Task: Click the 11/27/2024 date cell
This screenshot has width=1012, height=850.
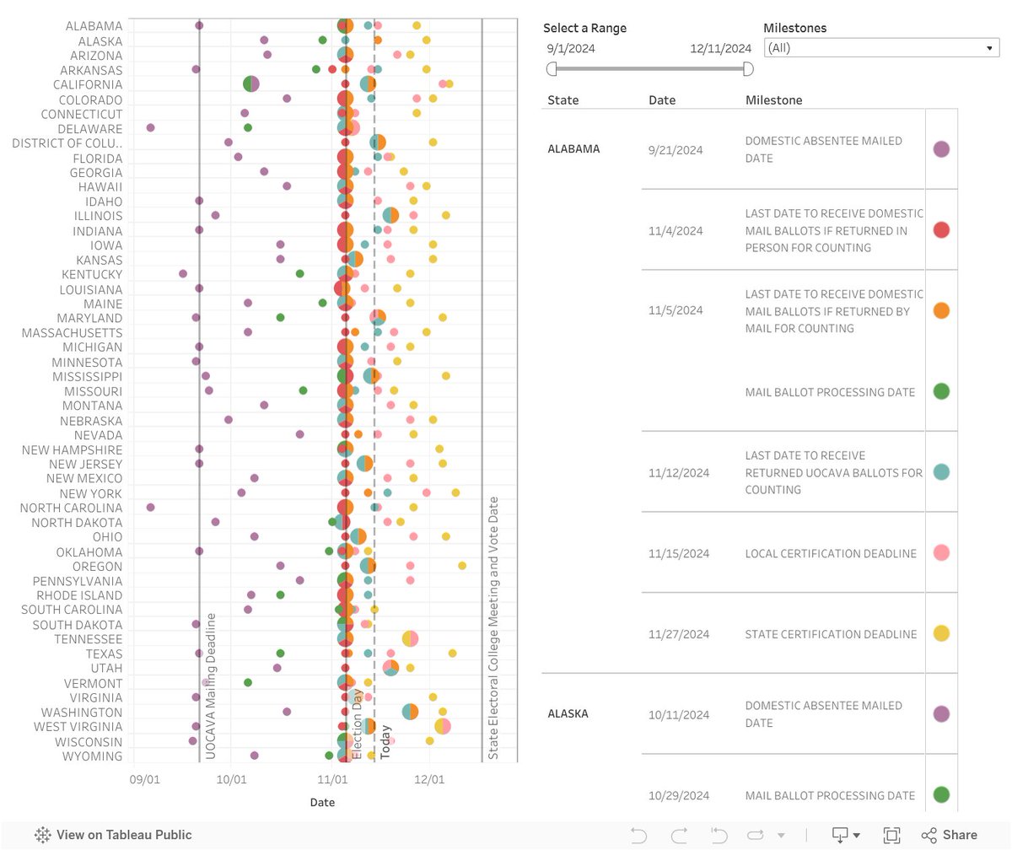Action: pyautogui.click(x=679, y=634)
